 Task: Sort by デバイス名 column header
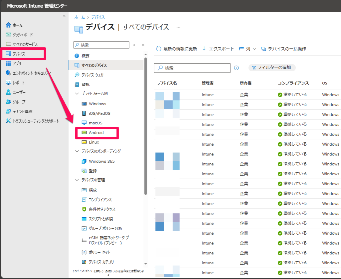tap(167, 83)
